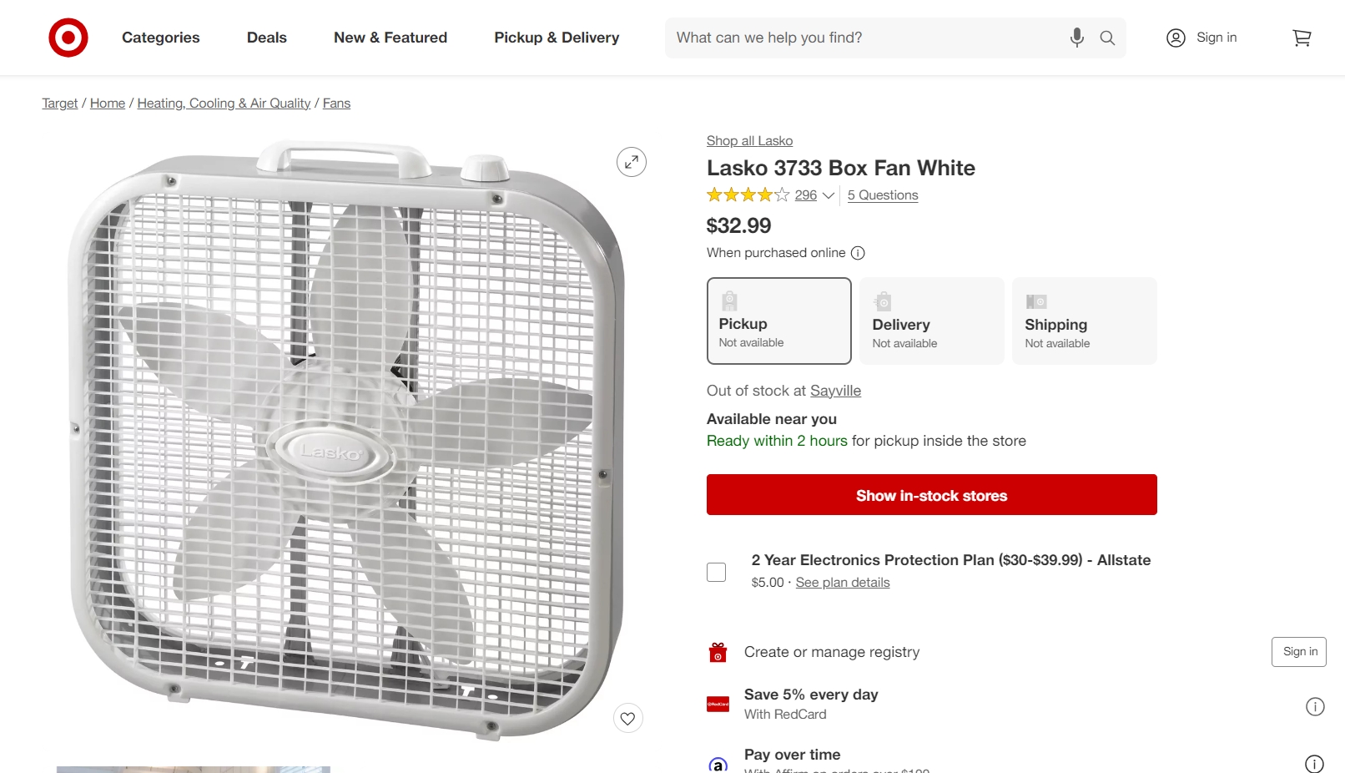The image size is (1345, 773).
Task: Open the Pickup & Delivery menu
Action: (x=557, y=38)
